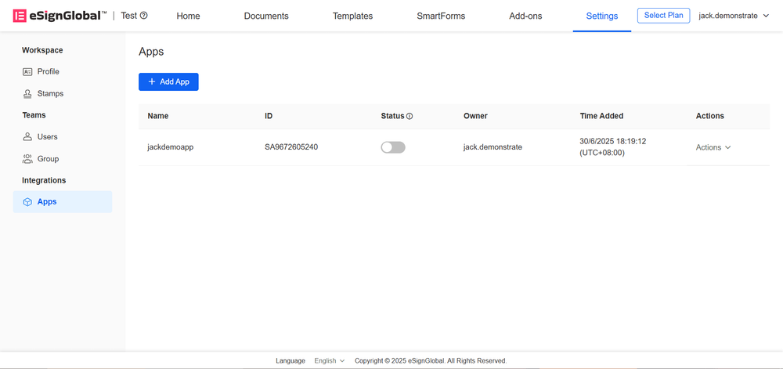Viewport: 783px width, 369px height.
Task: Select the jackdemoapp name in table
Action: click(x=170, y=147)
